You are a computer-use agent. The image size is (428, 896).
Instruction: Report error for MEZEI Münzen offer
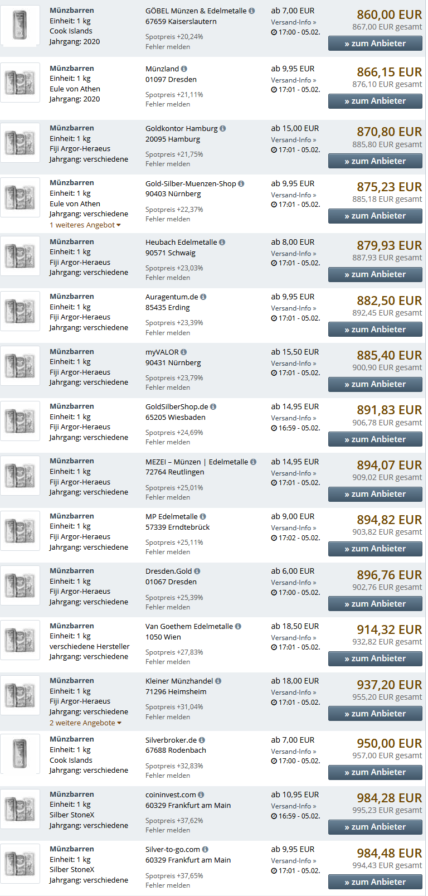[168, 497]
